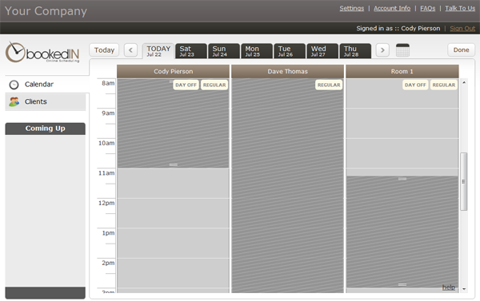Click bottom resize handle of Cody Pierson's block
Screen dimensions: 480x301
pyautogui.click(x=174, y=164)
